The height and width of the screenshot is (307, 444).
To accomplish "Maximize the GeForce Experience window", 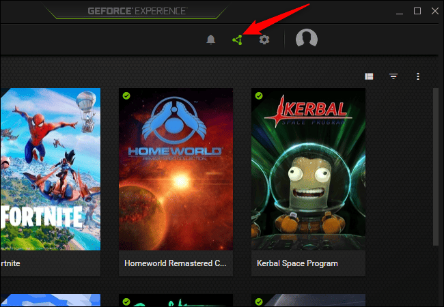I will (x=417, y=11).
